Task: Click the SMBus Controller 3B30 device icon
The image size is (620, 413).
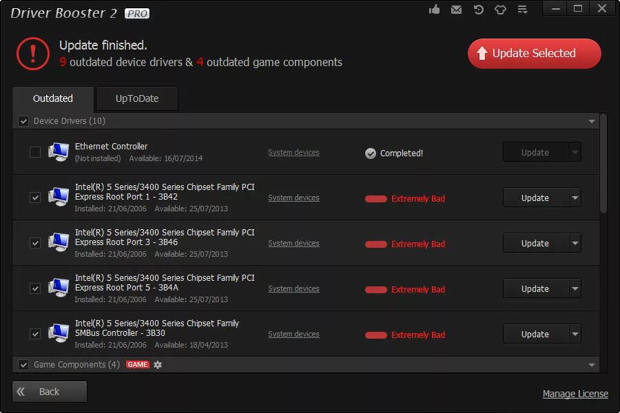Action: coord(59,333)
